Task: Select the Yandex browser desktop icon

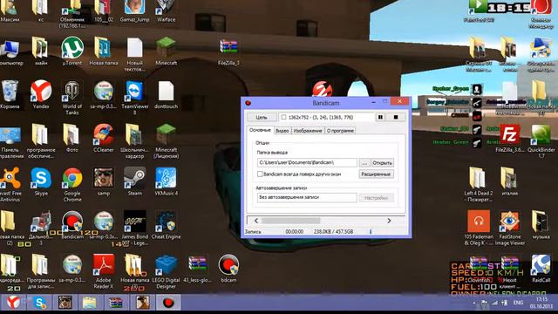Action: coord(41,94)
